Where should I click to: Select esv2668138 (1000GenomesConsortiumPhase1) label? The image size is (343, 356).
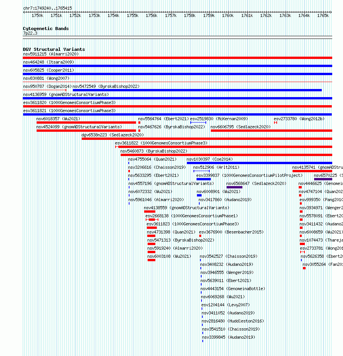[192, 216]
